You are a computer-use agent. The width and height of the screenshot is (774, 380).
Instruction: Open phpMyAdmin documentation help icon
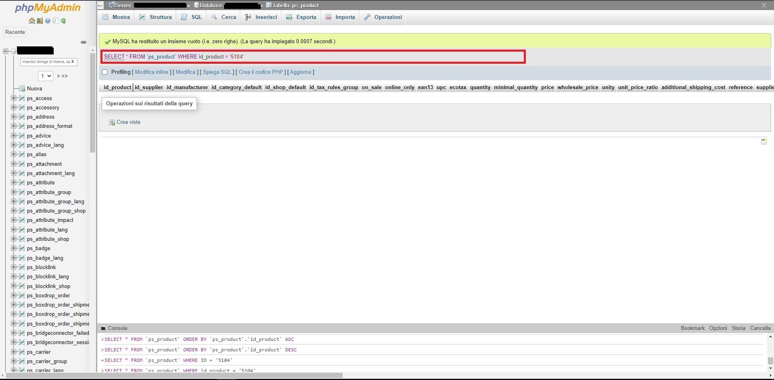[x=48, y=21]
